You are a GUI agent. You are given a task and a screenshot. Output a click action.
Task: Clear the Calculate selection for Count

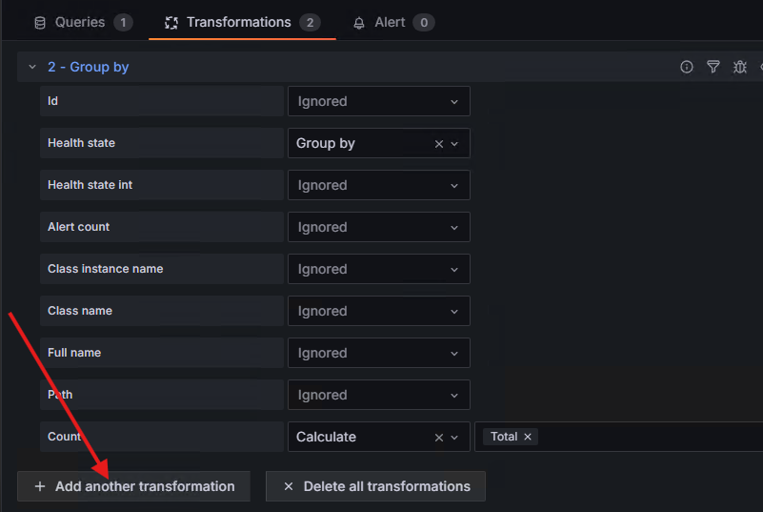tap(439, 438)
